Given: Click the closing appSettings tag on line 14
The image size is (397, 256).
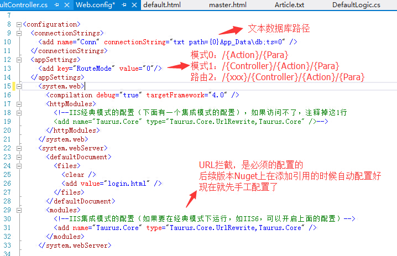Looking at the screenshot, I should coord(58,77).
